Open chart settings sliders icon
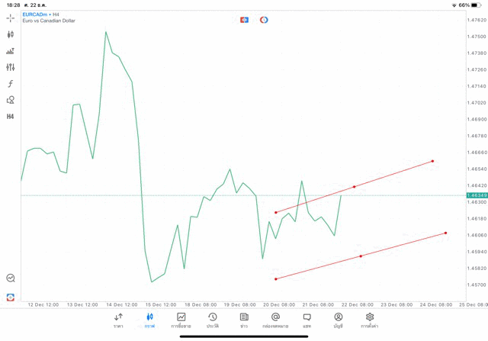 (x=11, y=67)
